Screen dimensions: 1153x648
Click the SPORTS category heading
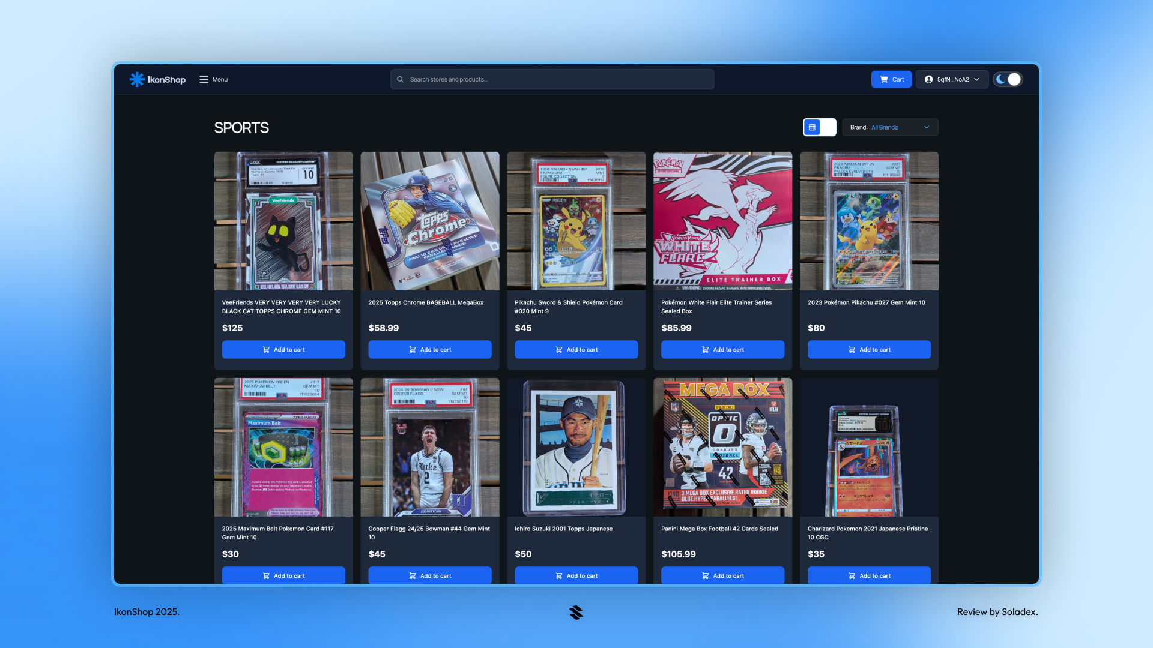[241, 128]
